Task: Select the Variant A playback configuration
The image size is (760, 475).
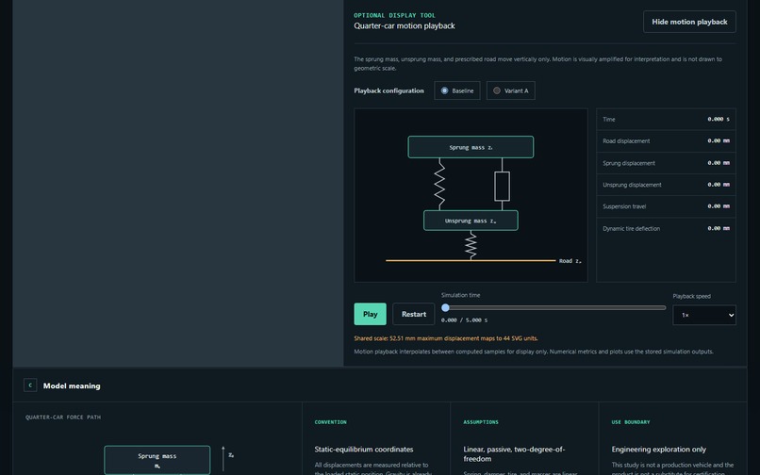Action: pyautogui.click(x=510, y=90)
